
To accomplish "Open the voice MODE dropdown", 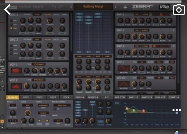I will [43, 105].
